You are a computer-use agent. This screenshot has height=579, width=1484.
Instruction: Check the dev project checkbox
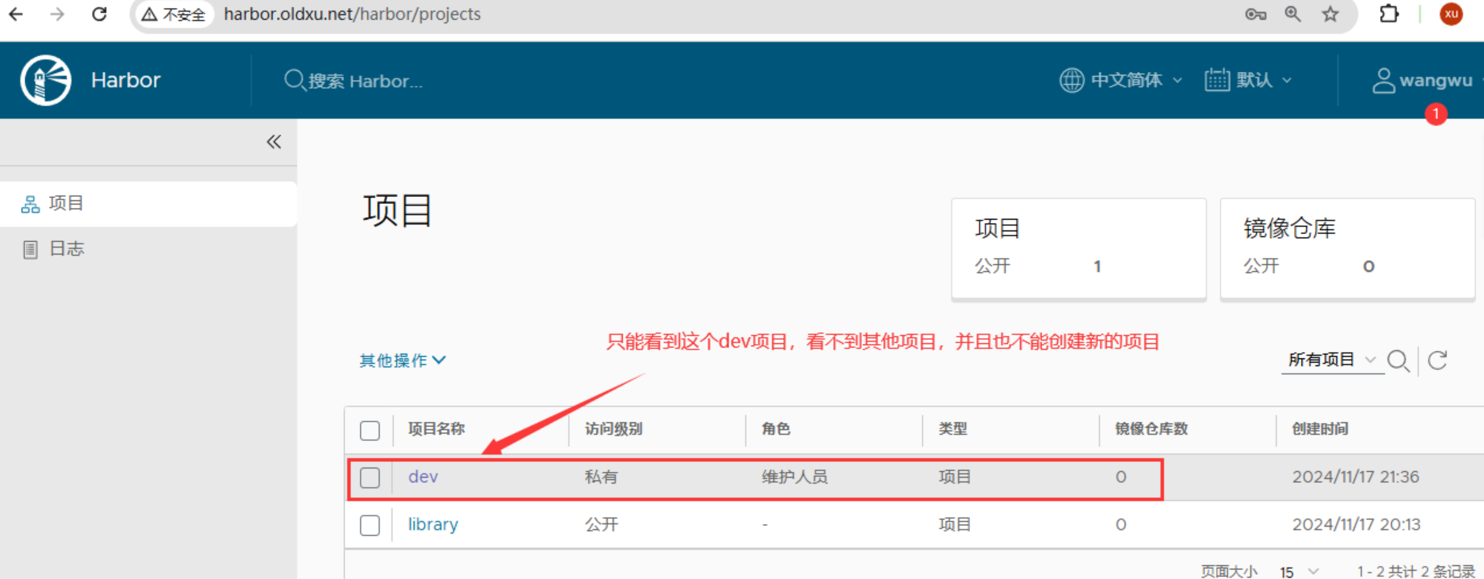click(x=370, y=478)
